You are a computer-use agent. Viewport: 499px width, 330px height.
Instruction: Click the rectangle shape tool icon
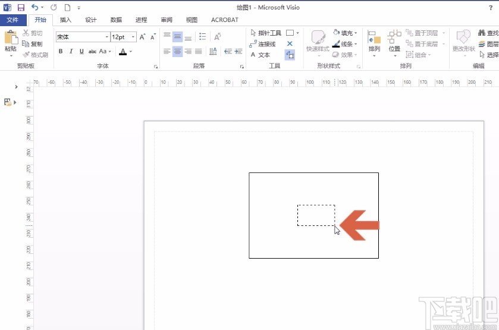tap(290, 33)
